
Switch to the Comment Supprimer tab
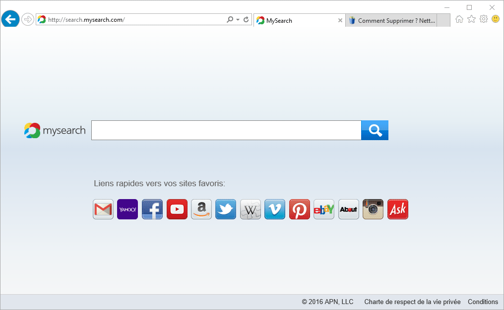point(391,20)
